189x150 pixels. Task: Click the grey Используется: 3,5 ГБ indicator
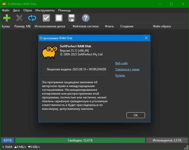pyautogui.click(x=167, y=140)
